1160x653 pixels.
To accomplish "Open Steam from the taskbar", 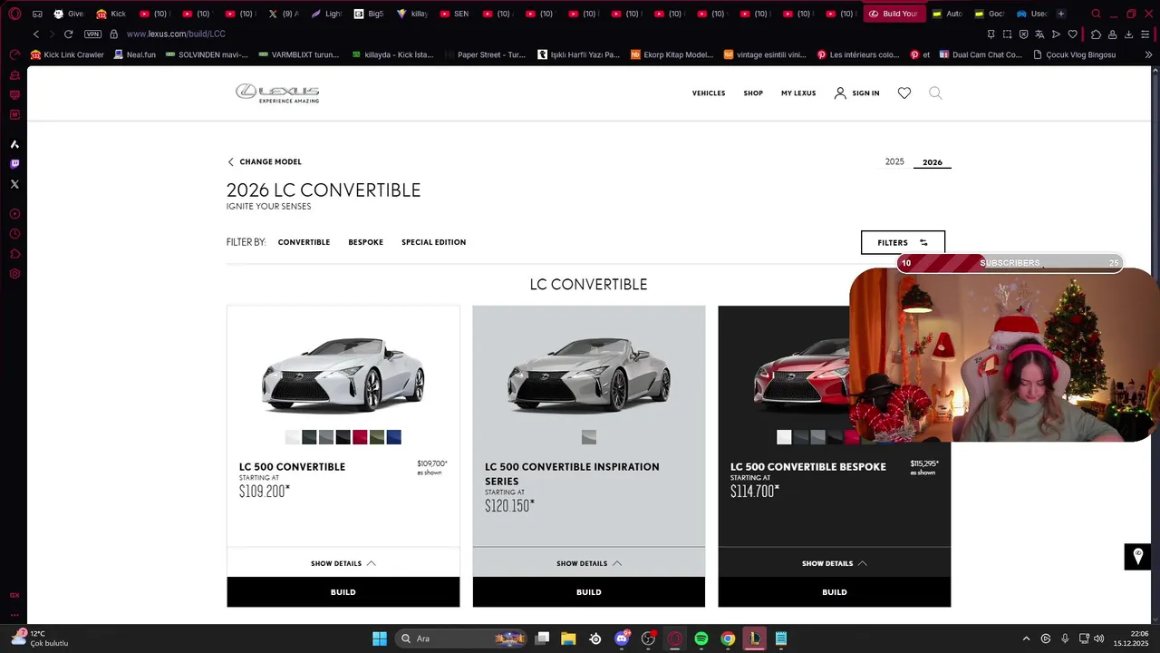I will pos(595,638).
